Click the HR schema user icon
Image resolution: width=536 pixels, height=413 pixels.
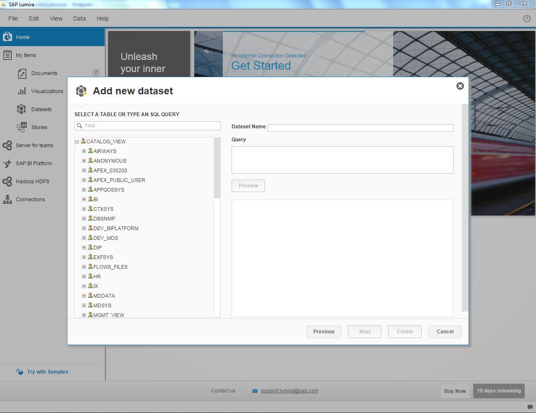click(90, 276)
